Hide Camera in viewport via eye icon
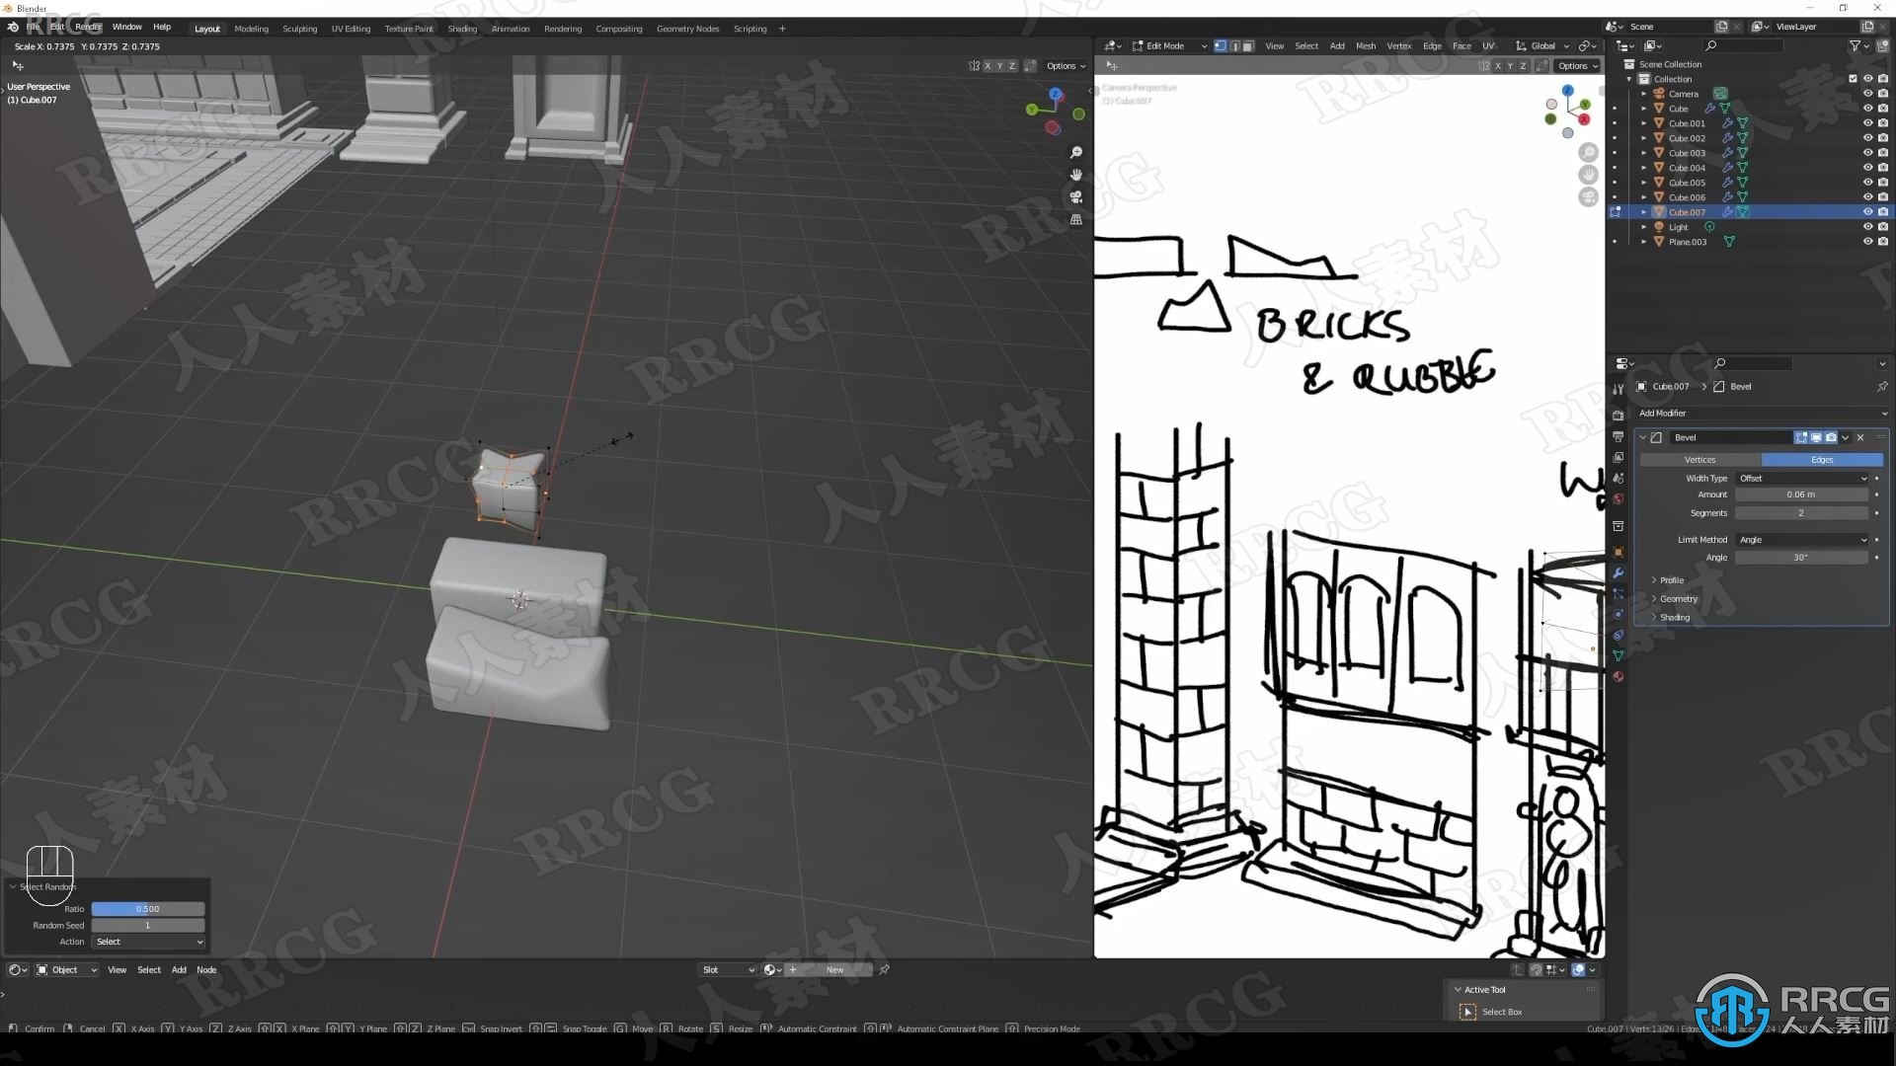Screen dimensions: 1896x1066 coord(1867,94)
